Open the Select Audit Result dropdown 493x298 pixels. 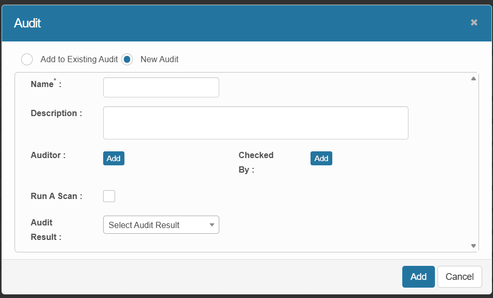pos(161,225)
